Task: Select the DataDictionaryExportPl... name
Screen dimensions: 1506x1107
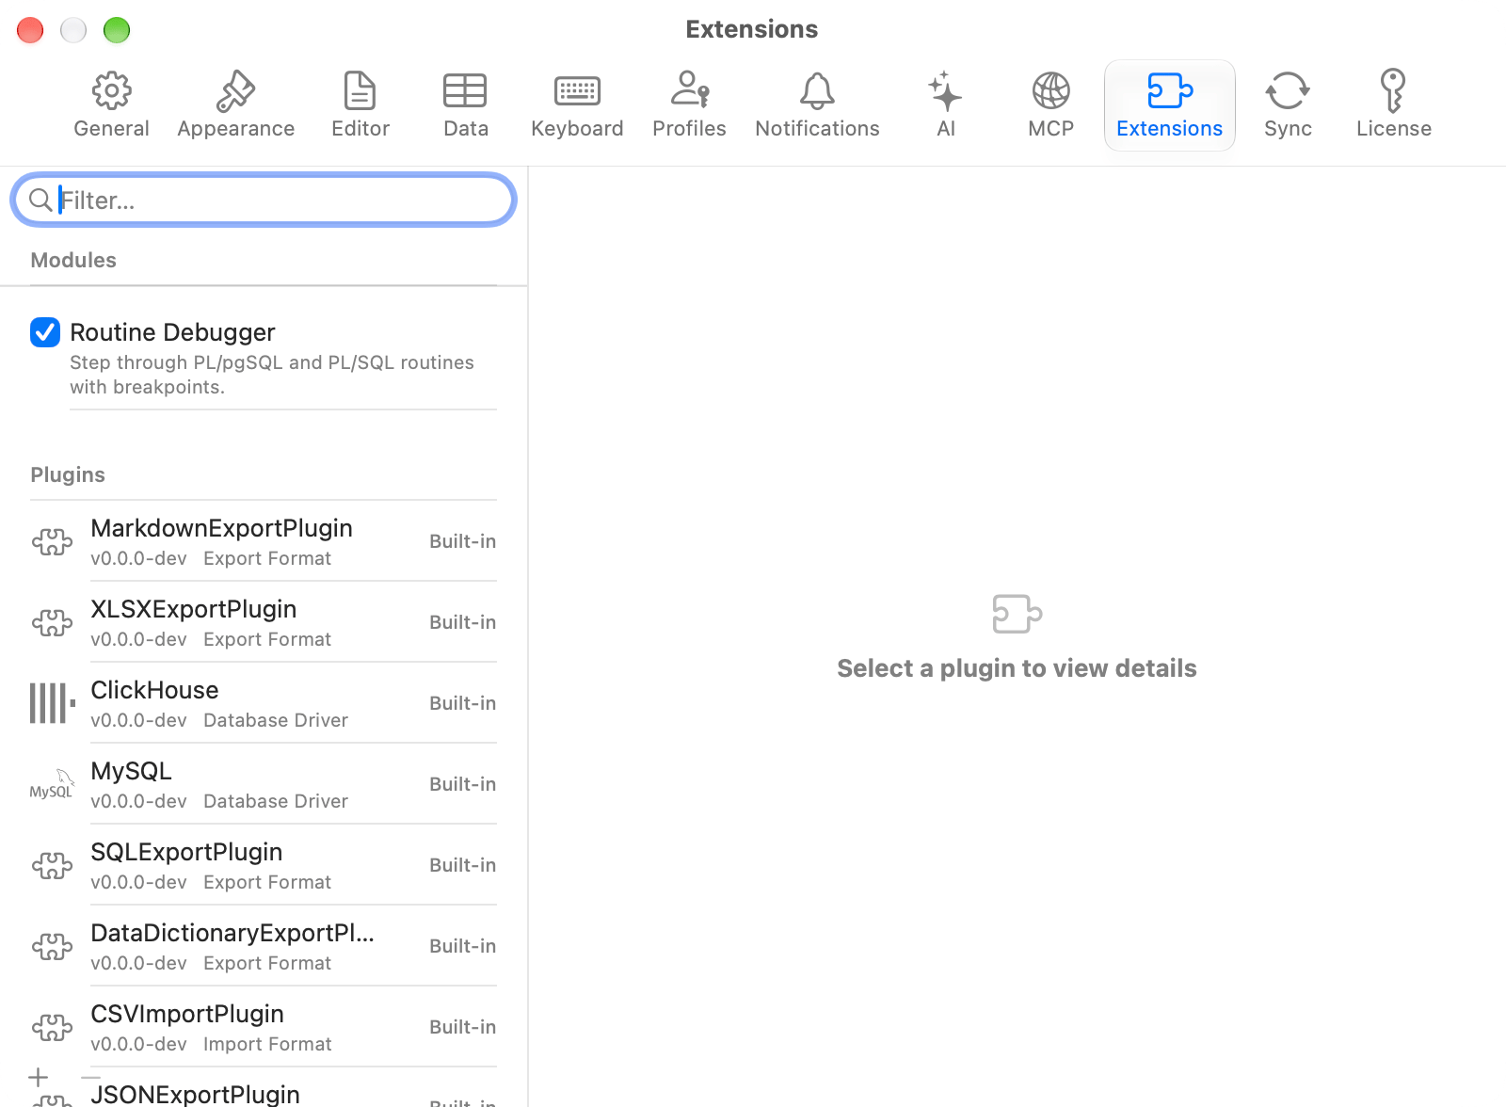Action: (x=232, y=933)
